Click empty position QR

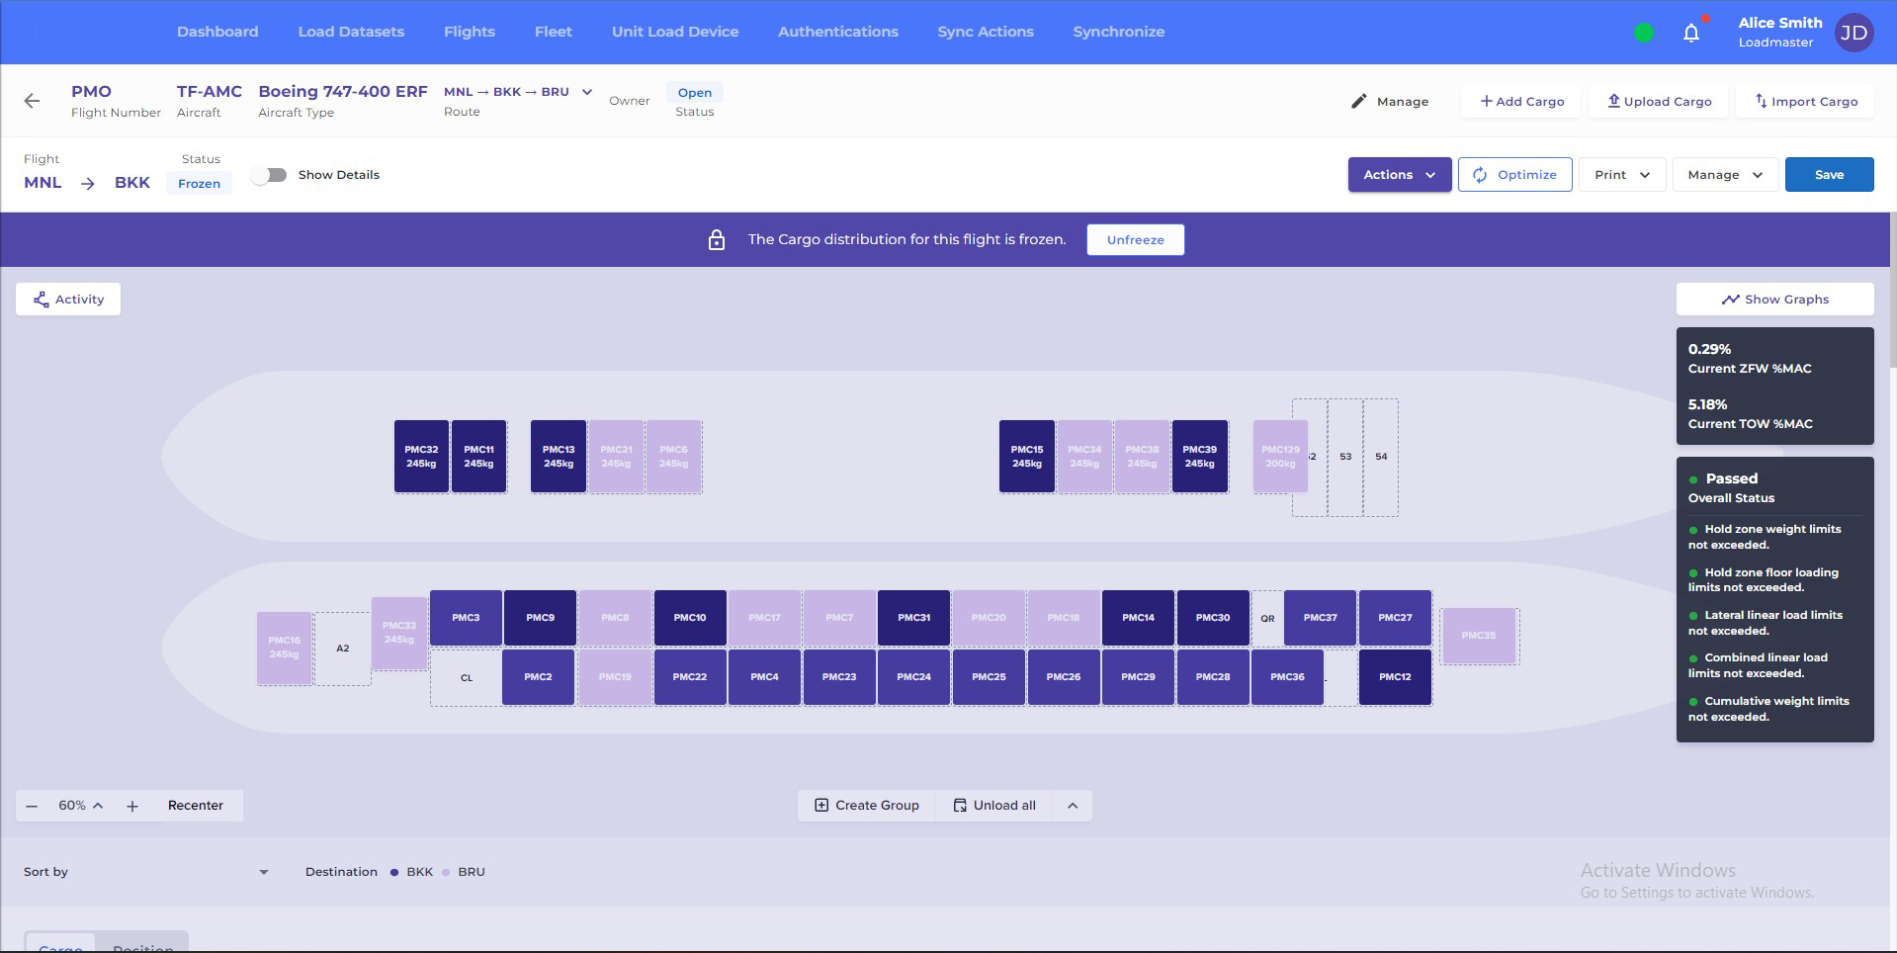coord(1267,619)
